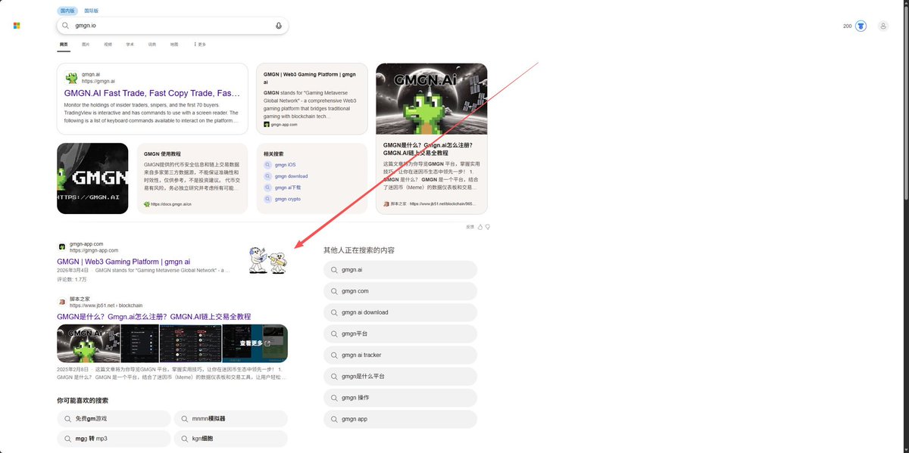Click the suggestion "gmgn是什么平台"
The image size is (909, 453).
tap(400, 376)
